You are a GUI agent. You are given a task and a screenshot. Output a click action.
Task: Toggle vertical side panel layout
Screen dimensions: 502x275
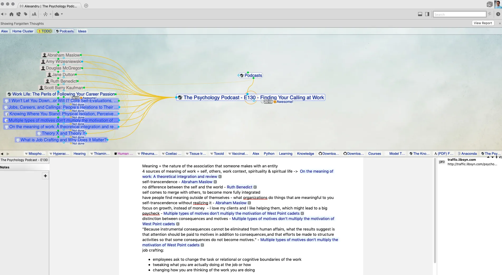[427, 14]
